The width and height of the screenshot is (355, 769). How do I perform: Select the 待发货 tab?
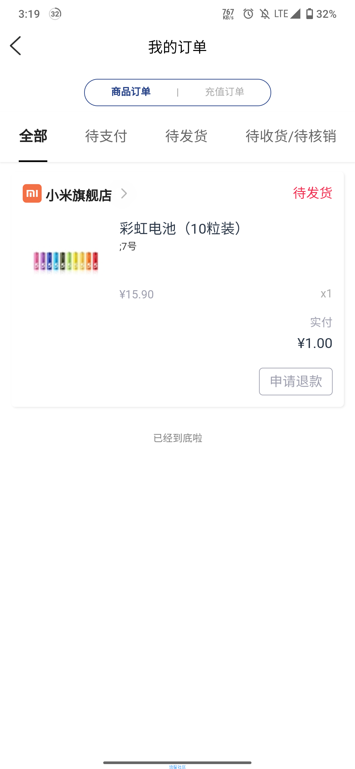(x=186, y=136)
